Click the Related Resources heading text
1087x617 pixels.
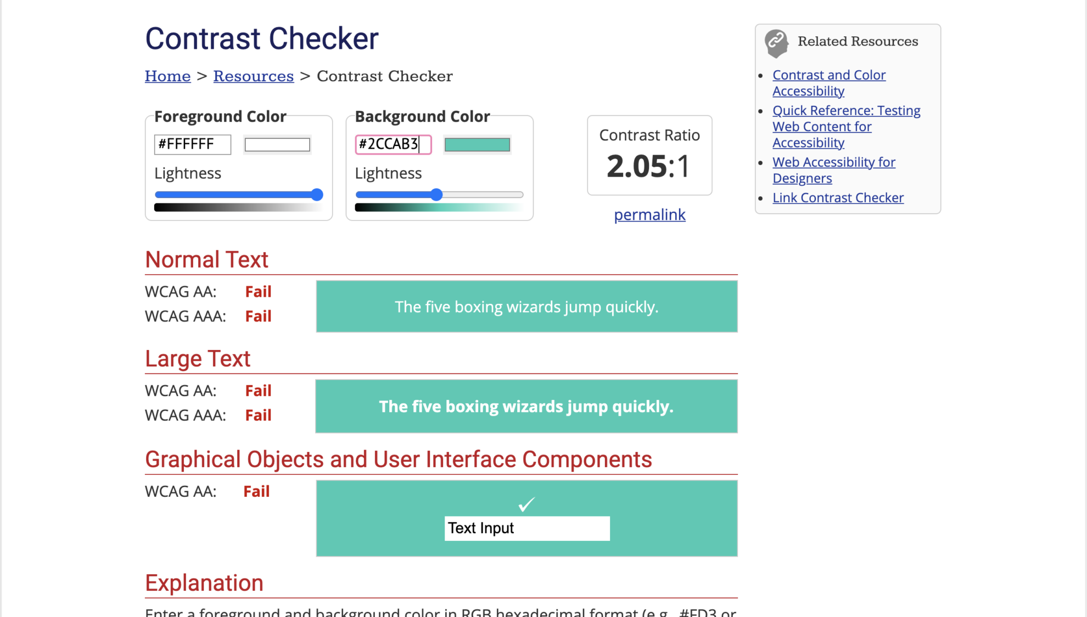coord(858,41)
